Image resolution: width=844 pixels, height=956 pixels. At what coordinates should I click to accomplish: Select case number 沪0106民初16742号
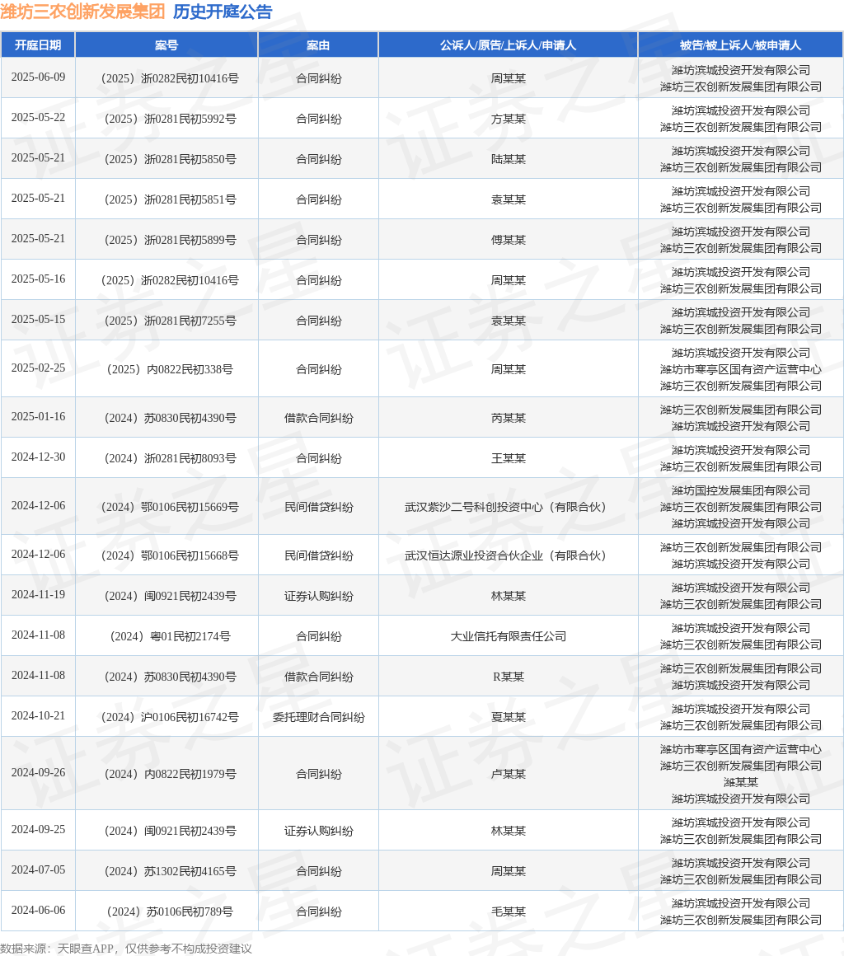[170, 718]
